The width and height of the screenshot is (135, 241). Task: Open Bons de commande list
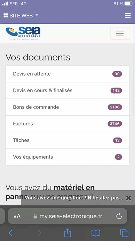click(x=67, y=107)
